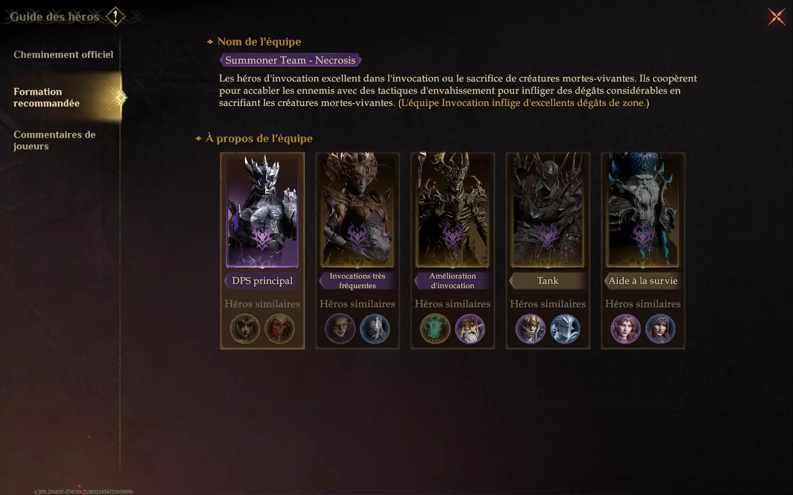Click white-bearded similar hero under Amélioration d'invocation
Screen dimensions: 793x495
[x=470, y=329]
